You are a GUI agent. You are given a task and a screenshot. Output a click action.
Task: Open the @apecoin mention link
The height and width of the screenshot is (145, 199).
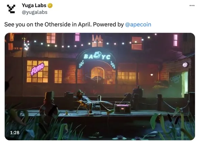pos(138,24)
